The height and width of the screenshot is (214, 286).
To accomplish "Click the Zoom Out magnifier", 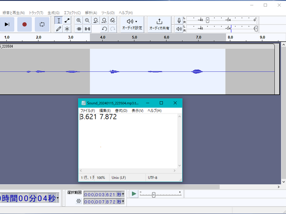I will point(87,21).
